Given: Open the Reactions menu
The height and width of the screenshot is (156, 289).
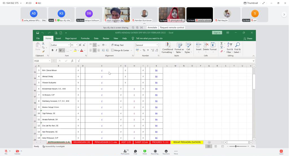Looking at the screenshot, I should pos(166,151).
